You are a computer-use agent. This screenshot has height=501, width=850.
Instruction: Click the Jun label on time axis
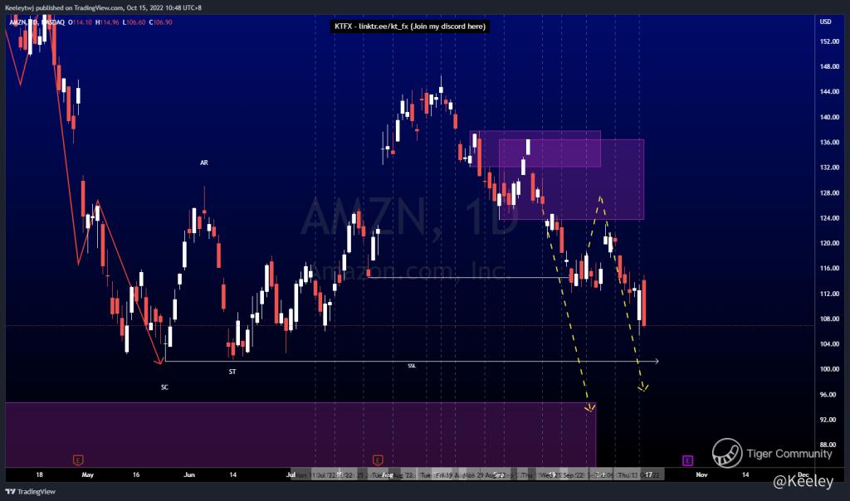point(189,474)
